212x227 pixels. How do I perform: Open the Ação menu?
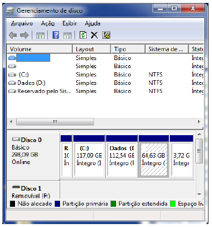pyautogui.click(x=48, y=24)
